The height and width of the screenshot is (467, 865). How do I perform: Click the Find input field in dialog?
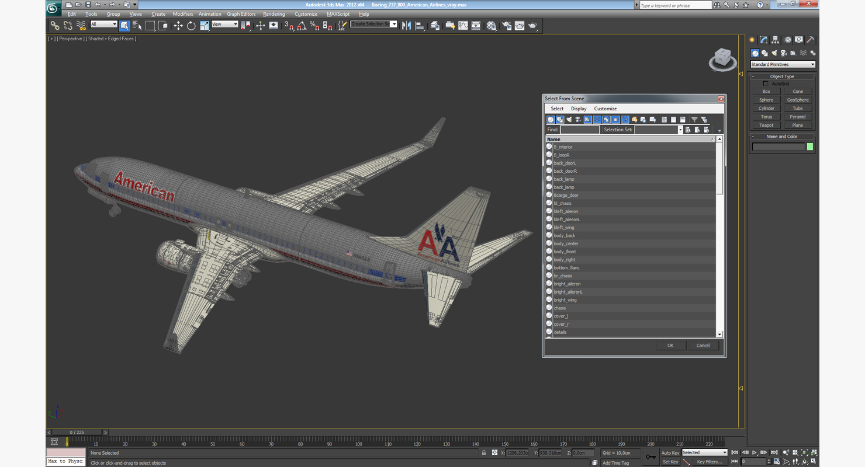(580, 130)
